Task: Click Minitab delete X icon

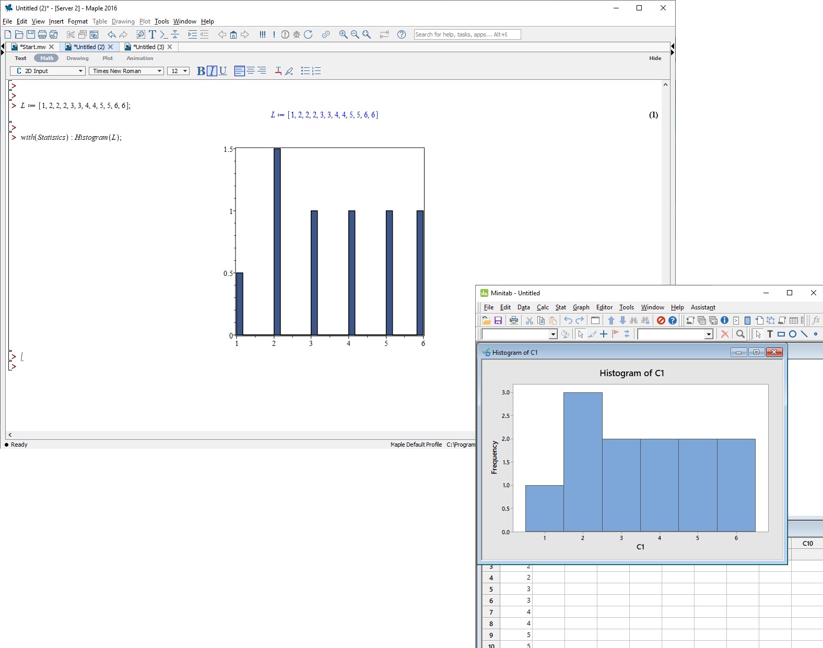Action: (725, 334)
